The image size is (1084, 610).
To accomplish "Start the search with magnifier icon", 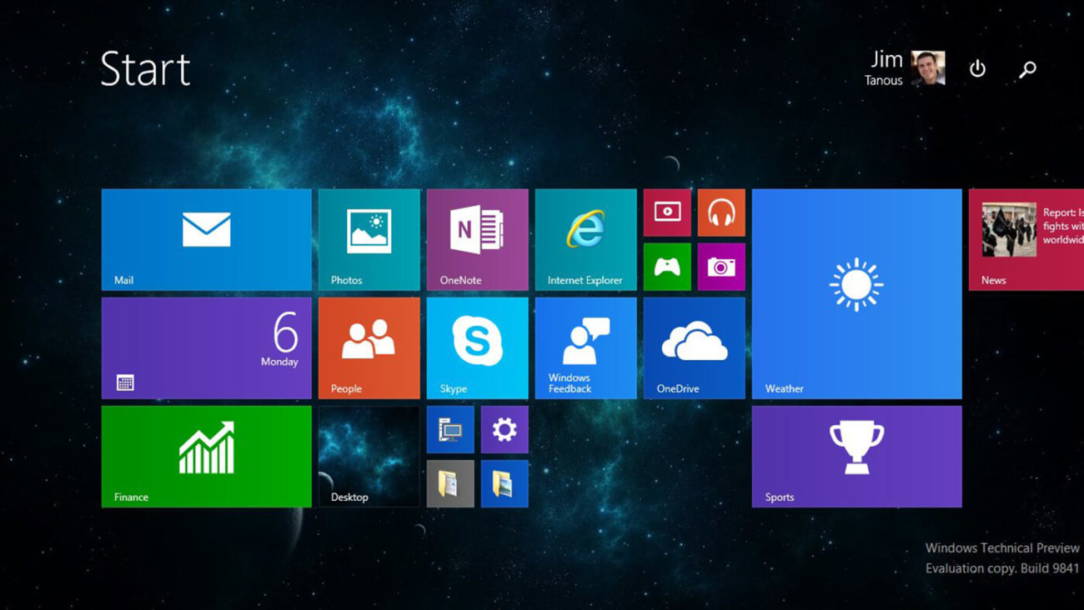I will pyautogui.click(x=1026, y=69).
